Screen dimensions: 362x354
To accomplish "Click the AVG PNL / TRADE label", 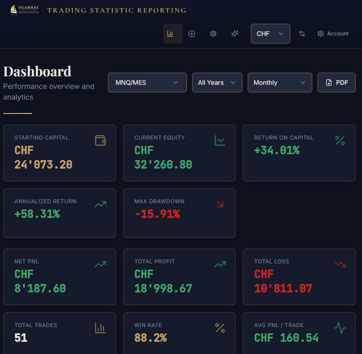I will pos(279,325).
